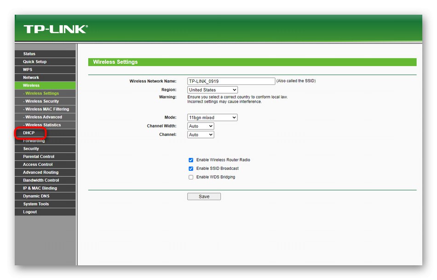Open the Security menu item
The image size is (437, 280).
[x=45, y=149]
